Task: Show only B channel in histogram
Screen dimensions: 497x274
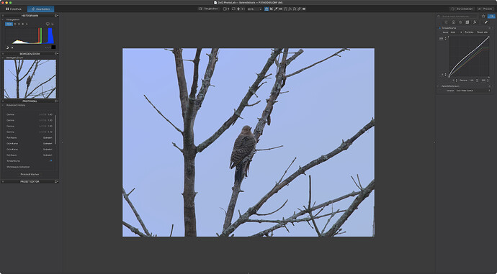Action: 23,24
